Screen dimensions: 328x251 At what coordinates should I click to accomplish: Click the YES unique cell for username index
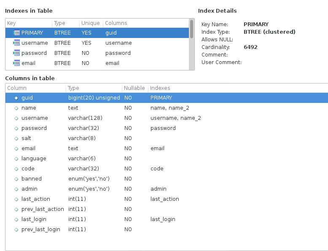[86, 43]
